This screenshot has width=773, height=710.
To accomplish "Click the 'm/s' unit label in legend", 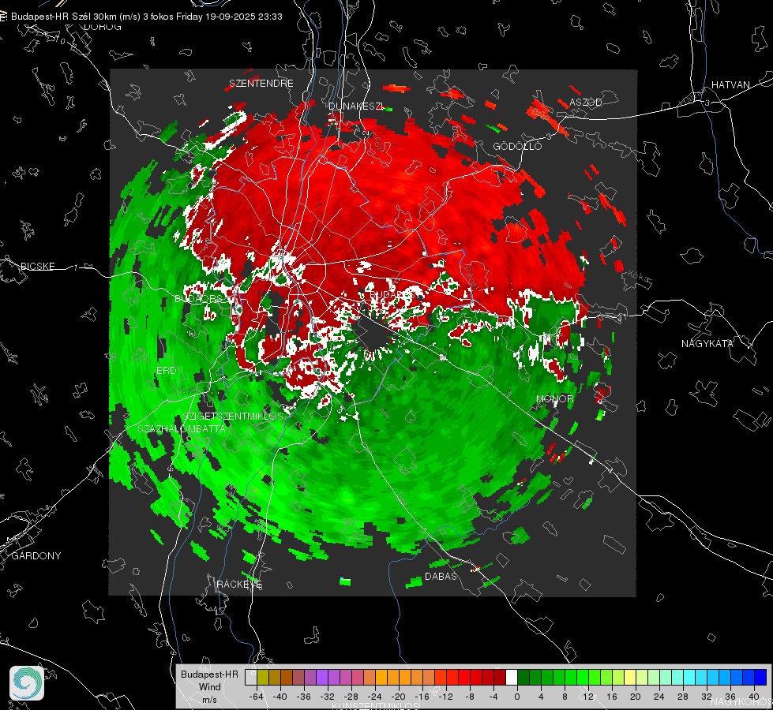I will [209, 700].
